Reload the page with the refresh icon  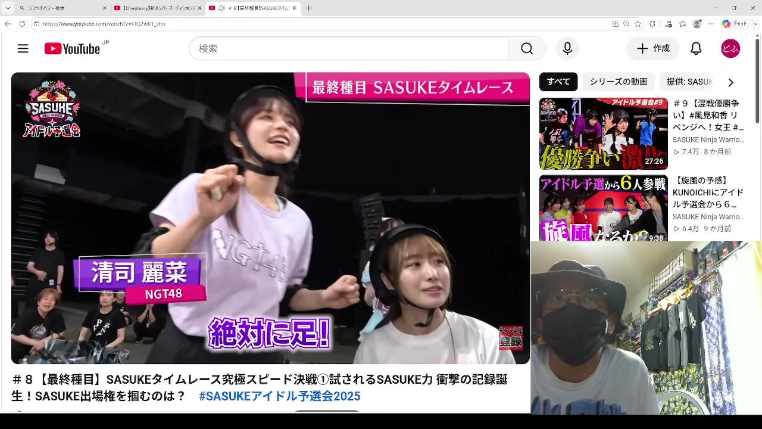click(x=22, y=24)
